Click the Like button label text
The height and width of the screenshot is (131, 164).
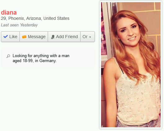tap(13, 37)
